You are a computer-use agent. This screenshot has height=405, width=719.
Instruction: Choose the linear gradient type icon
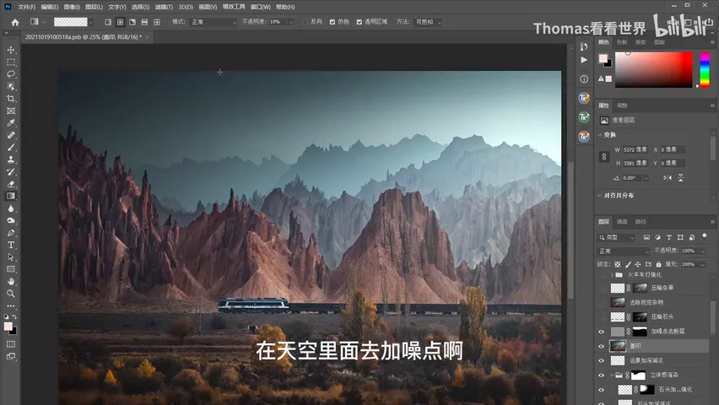[x=108, y=22]
